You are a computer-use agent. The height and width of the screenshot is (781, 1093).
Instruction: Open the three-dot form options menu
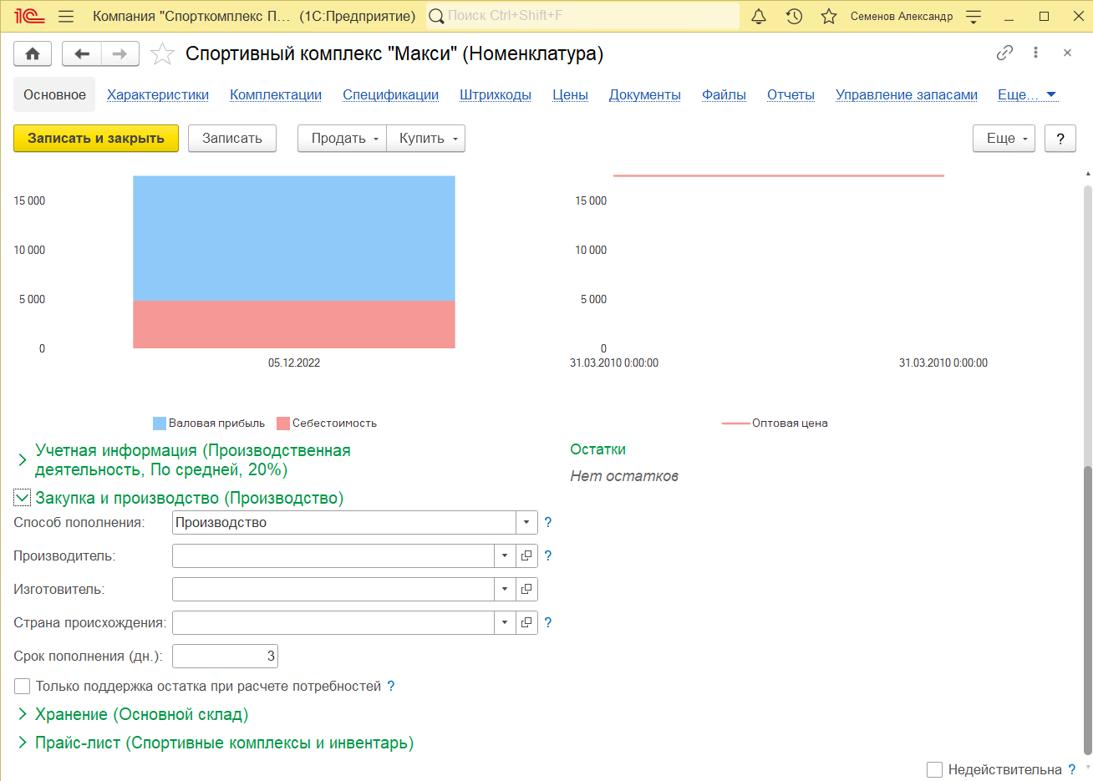click(1035, 53)
